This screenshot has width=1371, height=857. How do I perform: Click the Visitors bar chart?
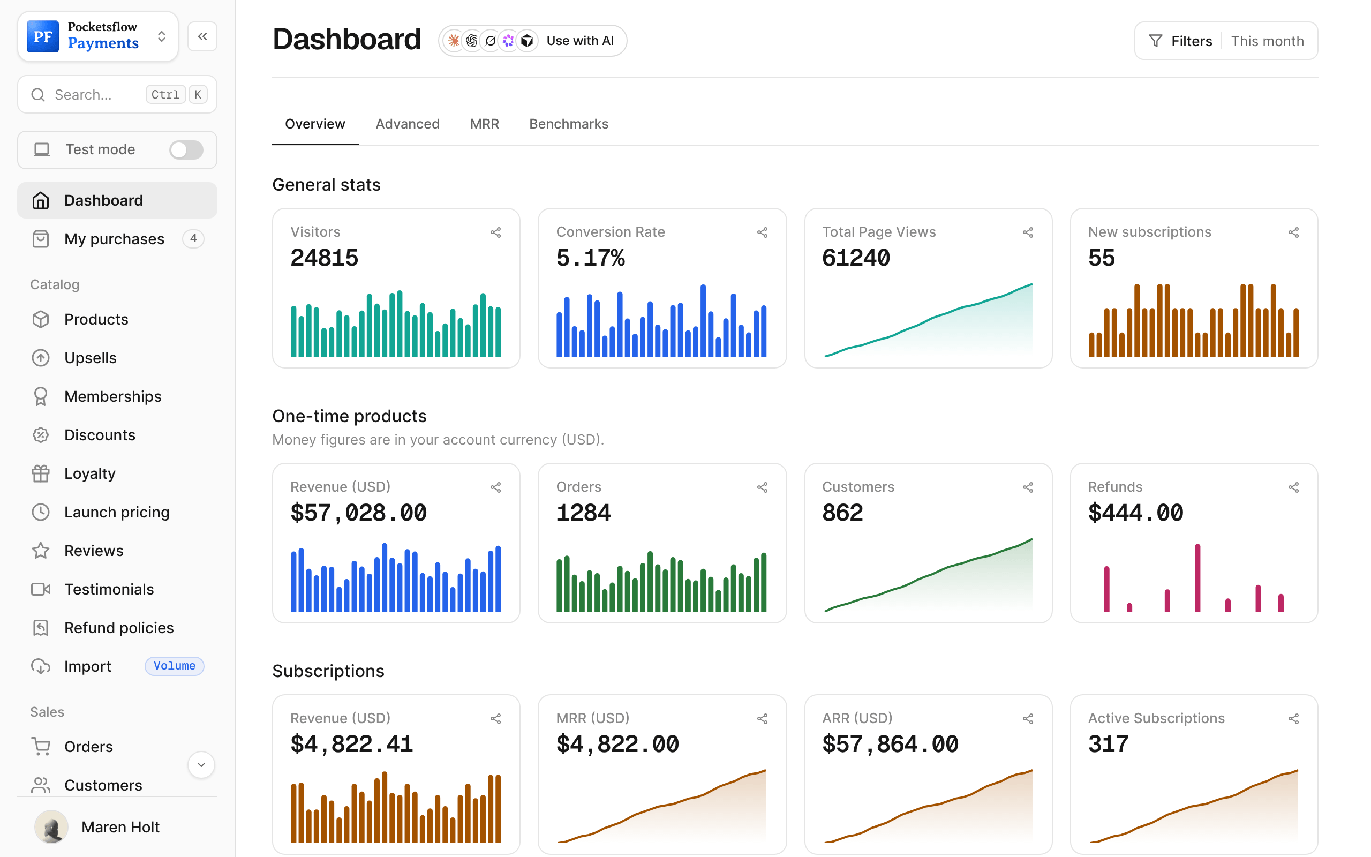[395, 323]
